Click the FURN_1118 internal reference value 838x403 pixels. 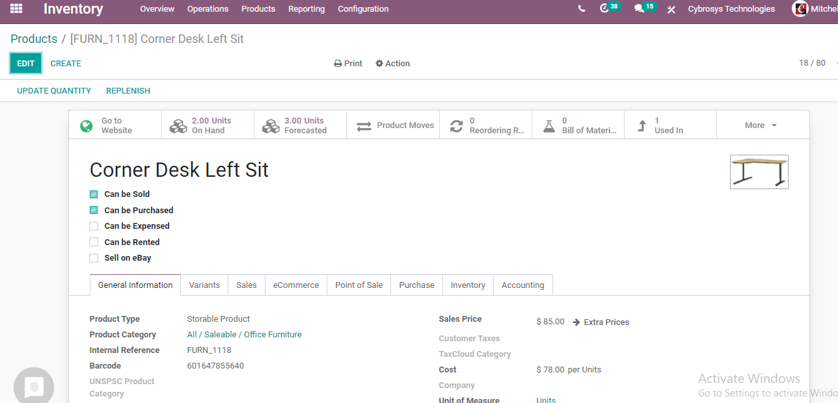pos(209,350)
